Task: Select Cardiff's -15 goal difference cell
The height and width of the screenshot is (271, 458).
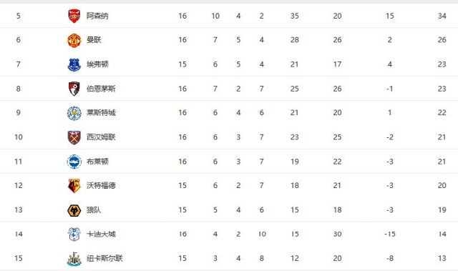Action: coord(389,234)
